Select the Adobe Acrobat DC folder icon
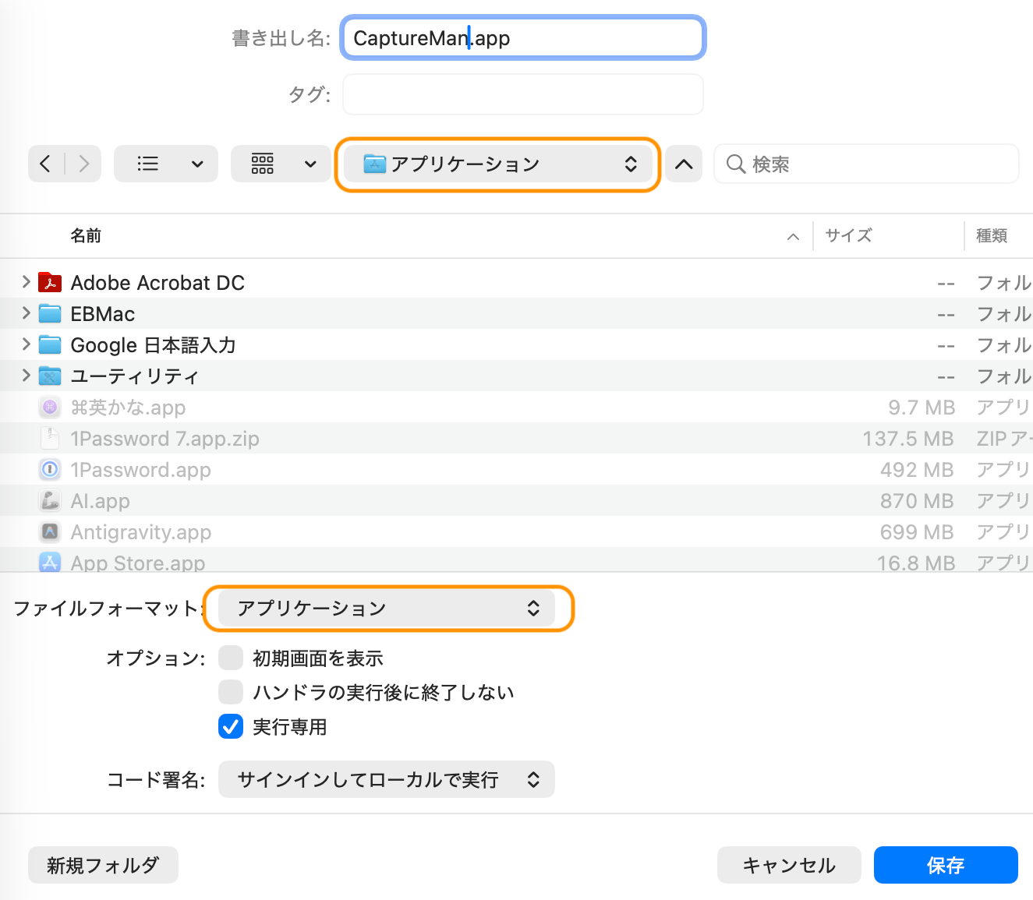 [50, 282]
